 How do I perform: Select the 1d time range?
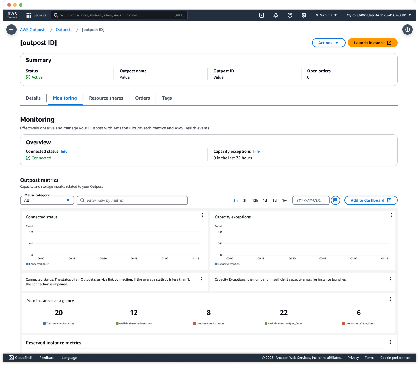265,201
